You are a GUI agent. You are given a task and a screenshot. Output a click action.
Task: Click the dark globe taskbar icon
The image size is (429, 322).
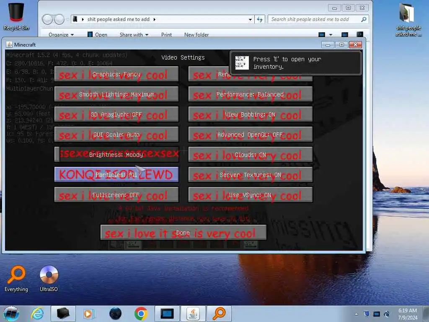[x=115, y=314]
